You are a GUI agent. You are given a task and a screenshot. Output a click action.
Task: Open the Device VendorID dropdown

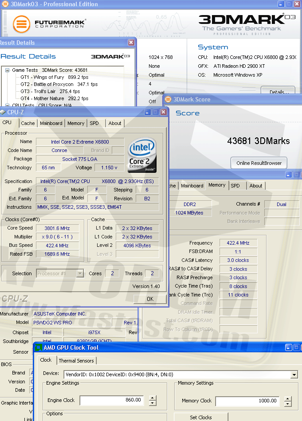[x=294, y=374]
